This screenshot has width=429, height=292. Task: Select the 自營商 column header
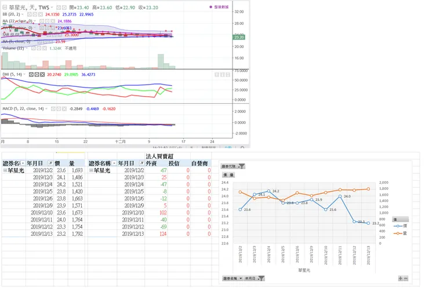(x=201, y=163)
